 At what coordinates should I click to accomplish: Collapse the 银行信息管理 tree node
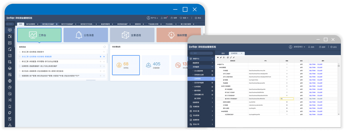(x=222, y=86)
